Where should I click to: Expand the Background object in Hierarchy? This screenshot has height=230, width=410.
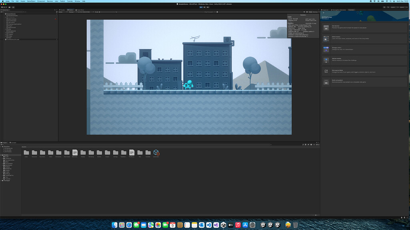5,31
